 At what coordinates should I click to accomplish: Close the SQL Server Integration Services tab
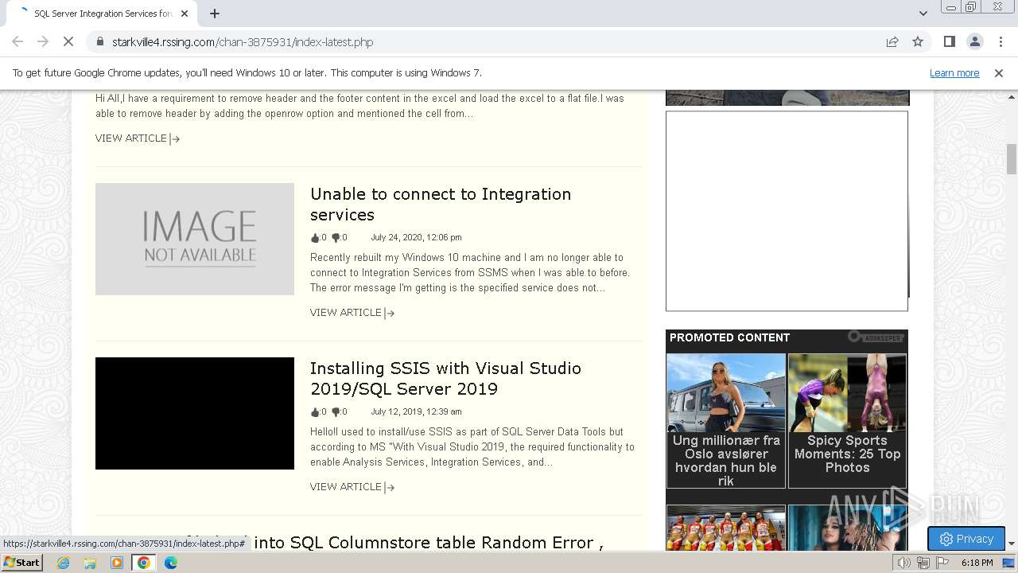pyautogui.click(x=185, y=14)
